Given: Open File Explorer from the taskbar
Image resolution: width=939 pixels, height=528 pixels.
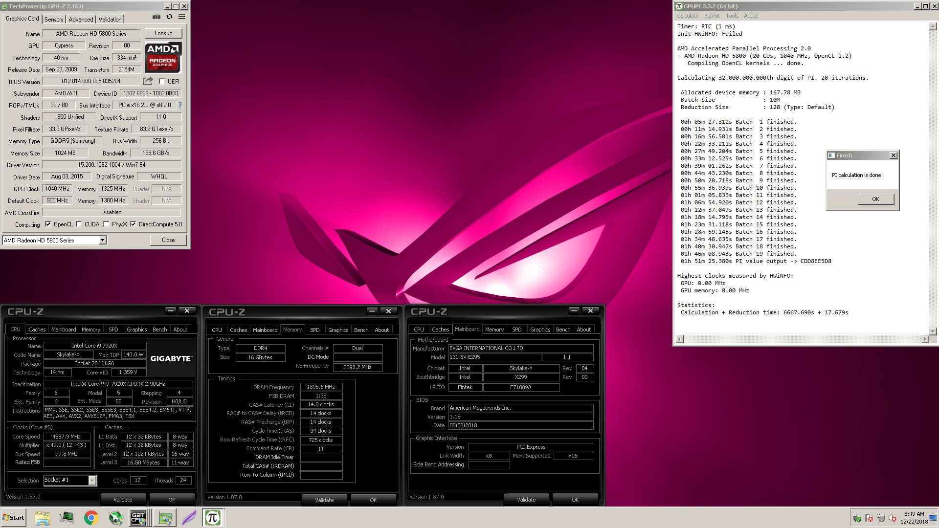Looking at the screenshot, I should coord(43,518).
